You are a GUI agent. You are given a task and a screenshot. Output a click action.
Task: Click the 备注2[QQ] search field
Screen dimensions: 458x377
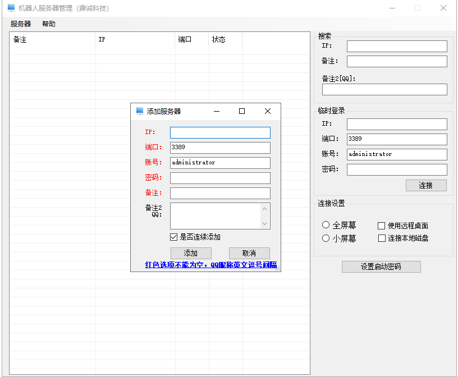384,90
